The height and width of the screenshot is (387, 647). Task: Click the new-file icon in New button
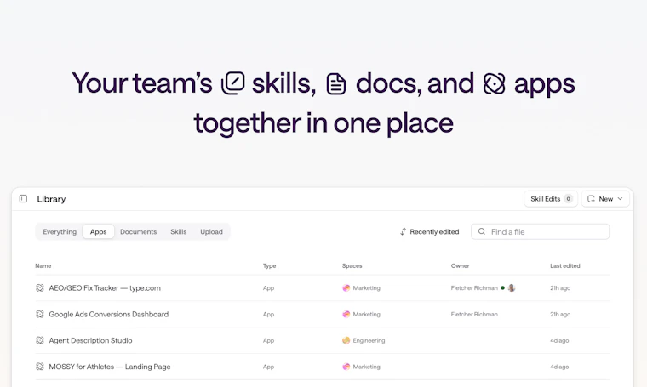(x=591, y=199)
